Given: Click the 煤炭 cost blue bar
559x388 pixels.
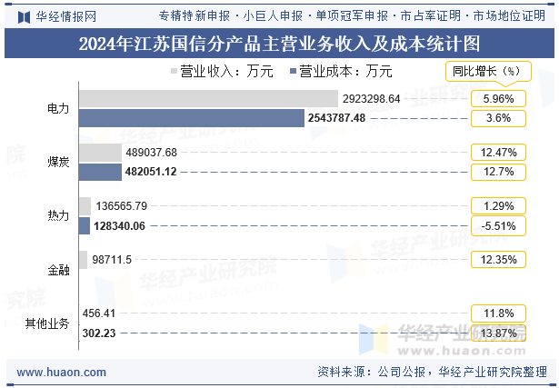Looking at the screenshot, I should (x=101, y=172).
